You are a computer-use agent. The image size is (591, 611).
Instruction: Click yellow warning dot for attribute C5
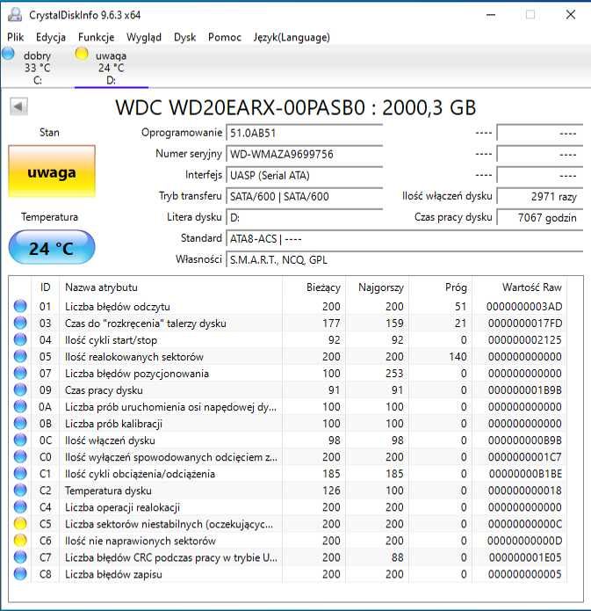(20, 524)
